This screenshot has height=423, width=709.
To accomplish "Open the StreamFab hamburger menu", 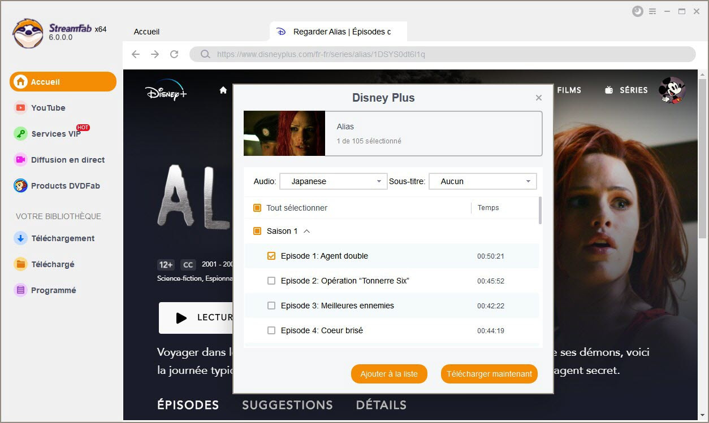I will tap(652, 11).
